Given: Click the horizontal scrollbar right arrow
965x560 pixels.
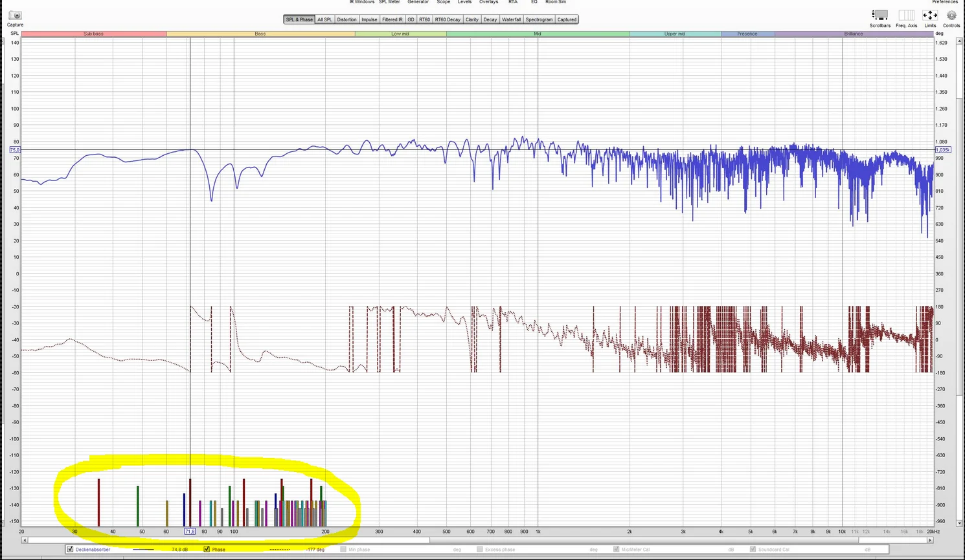Looking at the screenshot, I should 930,540.
